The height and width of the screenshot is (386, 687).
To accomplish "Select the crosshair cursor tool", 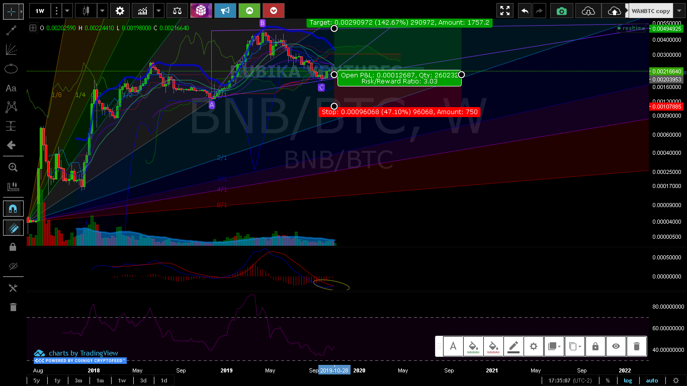I will [x=11, y=11].
